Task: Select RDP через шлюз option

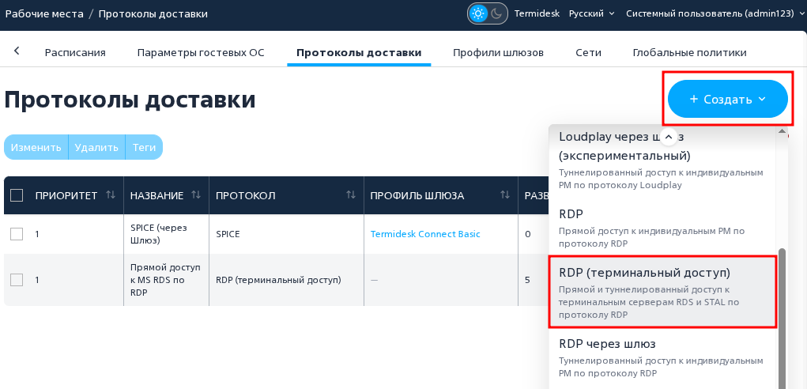Action: [x=663, y=357]
